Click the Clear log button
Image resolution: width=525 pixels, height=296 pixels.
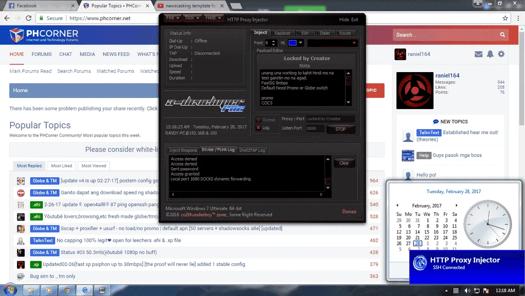[344, 163]
